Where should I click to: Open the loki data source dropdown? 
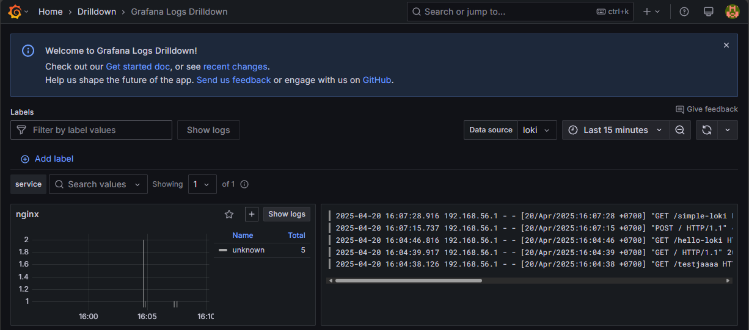[x=537, y=130]
